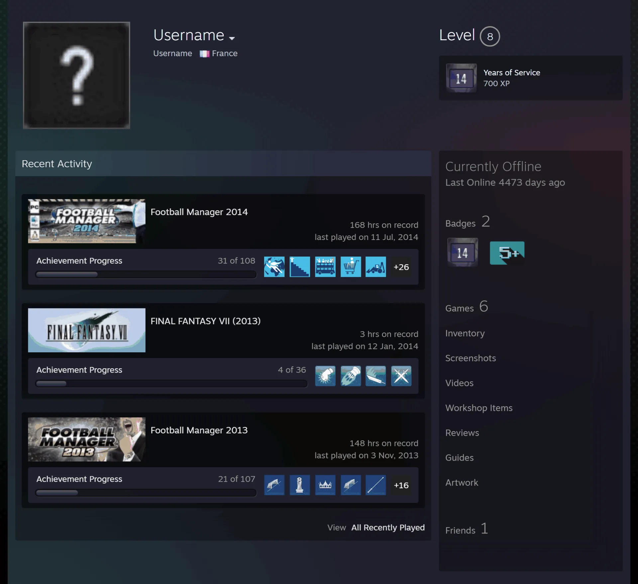Viewport: 638px width, 584px height.
Task: Click the Football Manager 2013 title link
Action: [x=199, y=430]
